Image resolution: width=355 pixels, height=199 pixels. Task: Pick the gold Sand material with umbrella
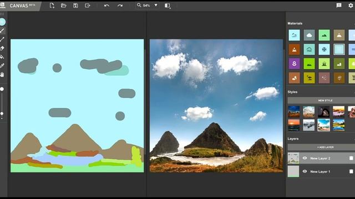coord(309,78)
